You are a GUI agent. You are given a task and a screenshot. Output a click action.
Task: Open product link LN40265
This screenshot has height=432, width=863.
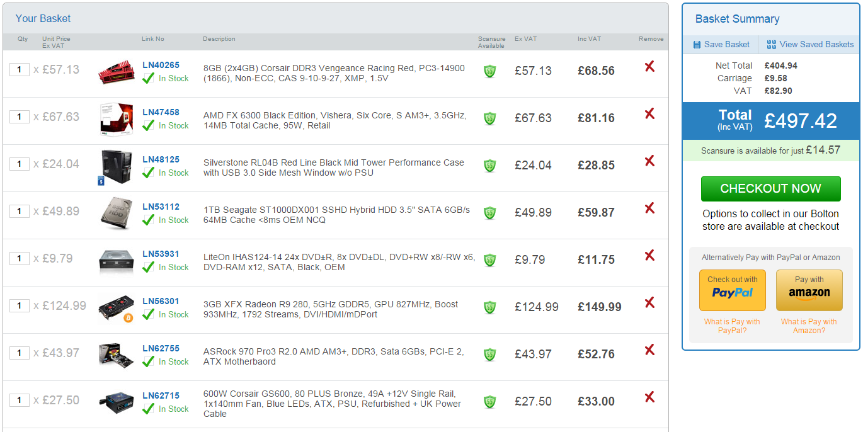161,65
